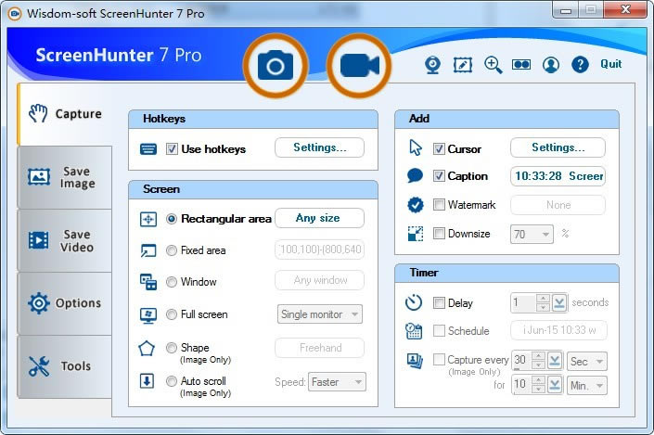Click the Caption text field

[x=558, y=176]
